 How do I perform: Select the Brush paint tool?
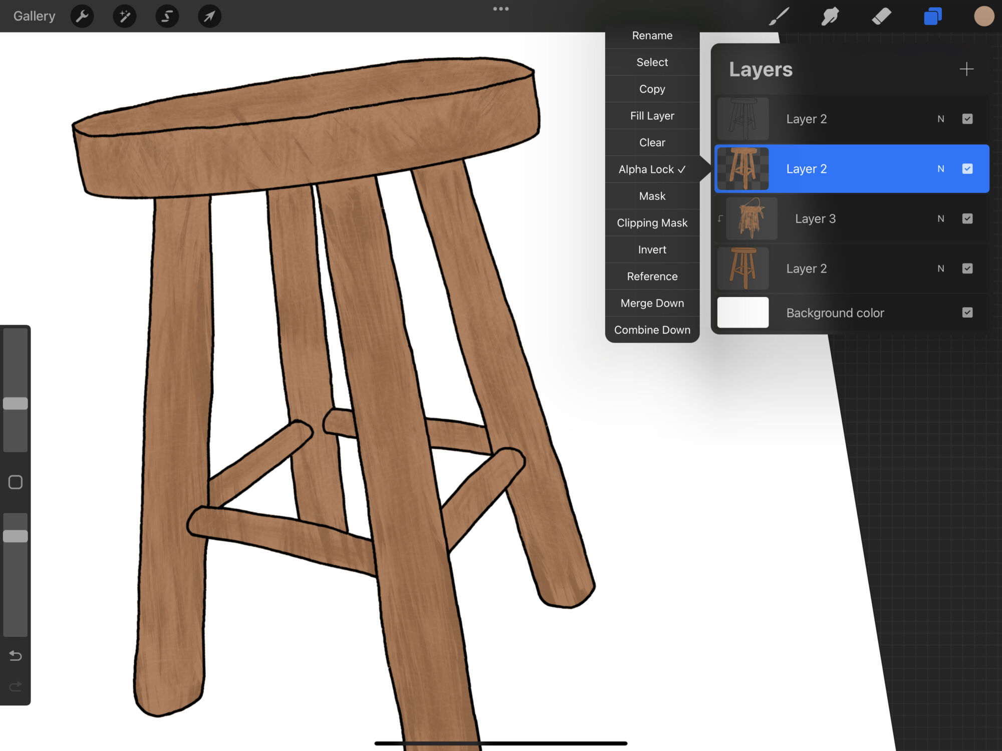click(780, 17)
